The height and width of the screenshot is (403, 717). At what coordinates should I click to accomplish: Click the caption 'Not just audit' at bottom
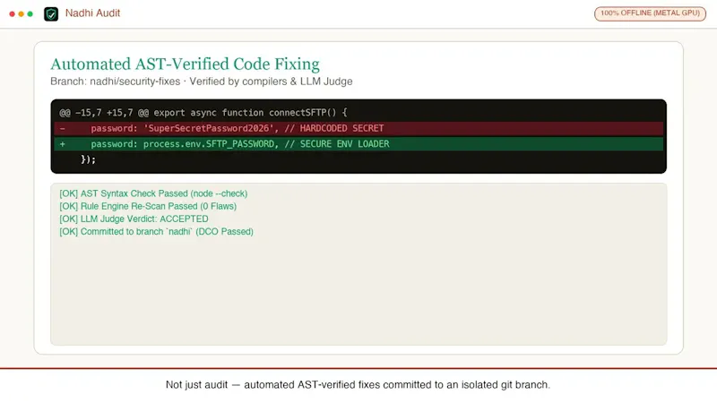[x=358, y=385]
